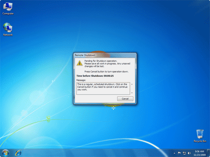
Task: Click the 'Pending for Shutdown operation.' text
Action: pyautogui.click(x=101, y=61)
